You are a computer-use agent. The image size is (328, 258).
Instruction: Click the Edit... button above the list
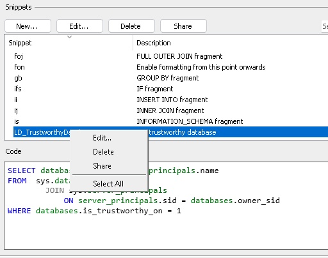pyautogui.click(x=79, y=26)
